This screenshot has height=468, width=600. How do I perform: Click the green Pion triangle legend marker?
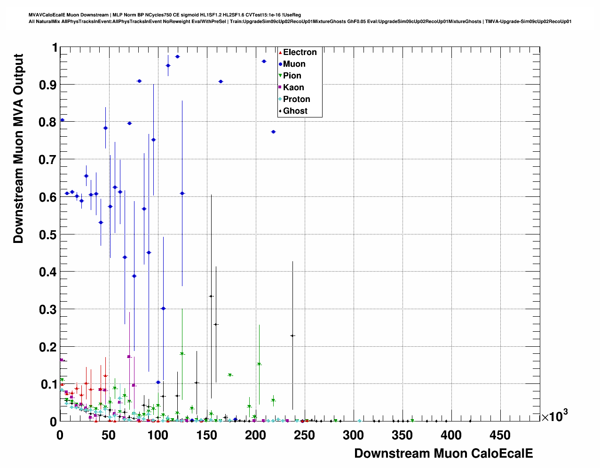pyautogui.click(x=280, y=76)
